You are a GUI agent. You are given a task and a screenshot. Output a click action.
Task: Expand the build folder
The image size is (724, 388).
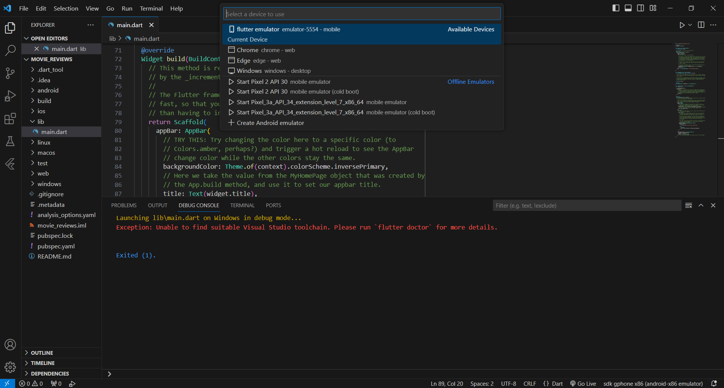pyautogui.click(x=61, y=101)
